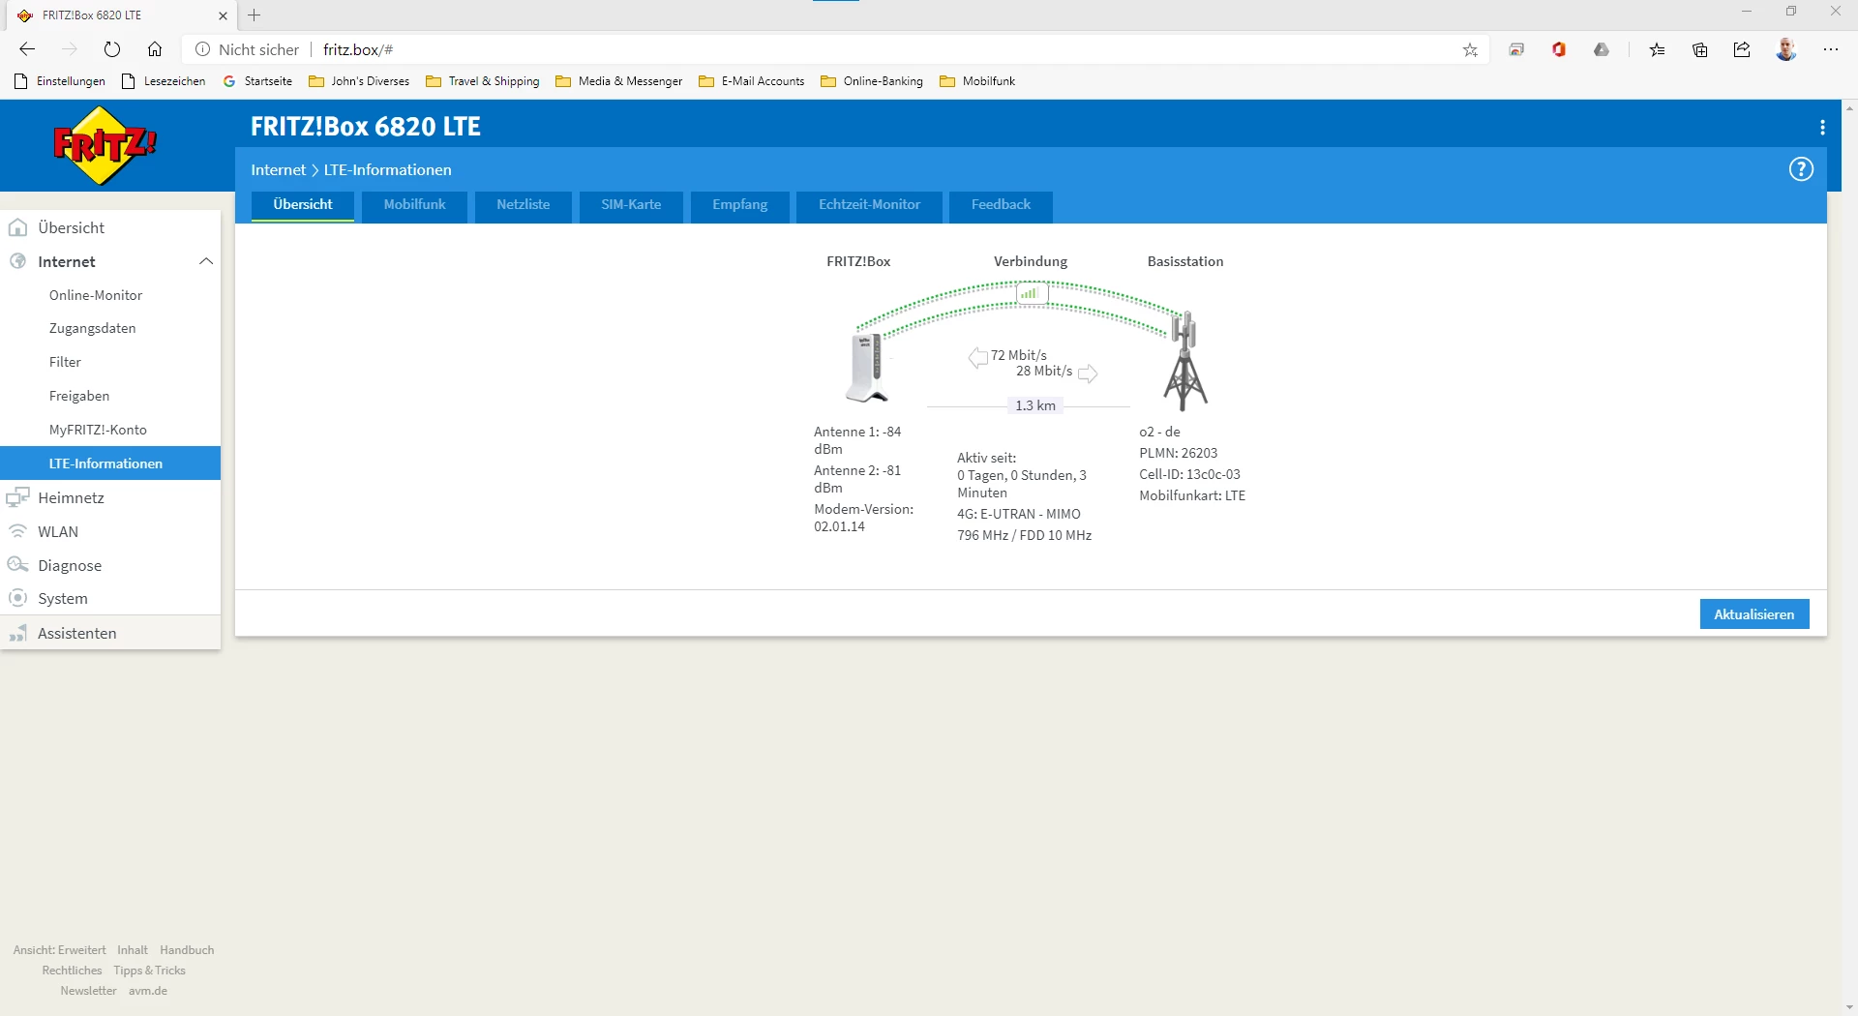1858x1016 pixels.
Task: Go to browser home page icon
Action: [155, 49]
